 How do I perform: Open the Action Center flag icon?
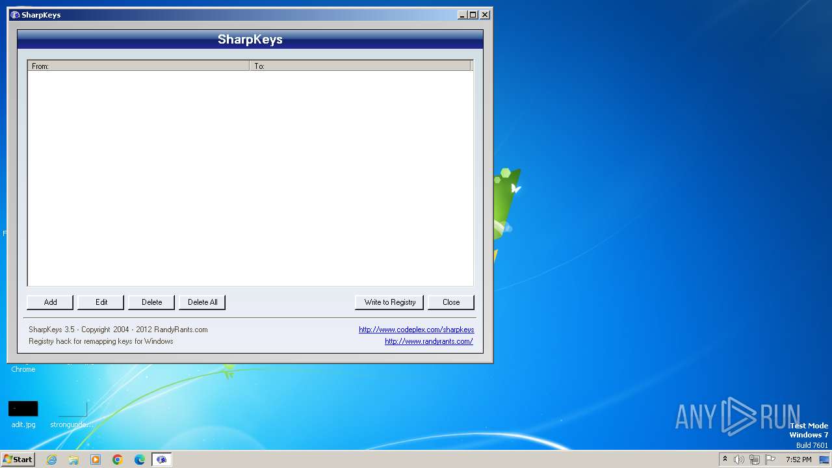(770, 460)
